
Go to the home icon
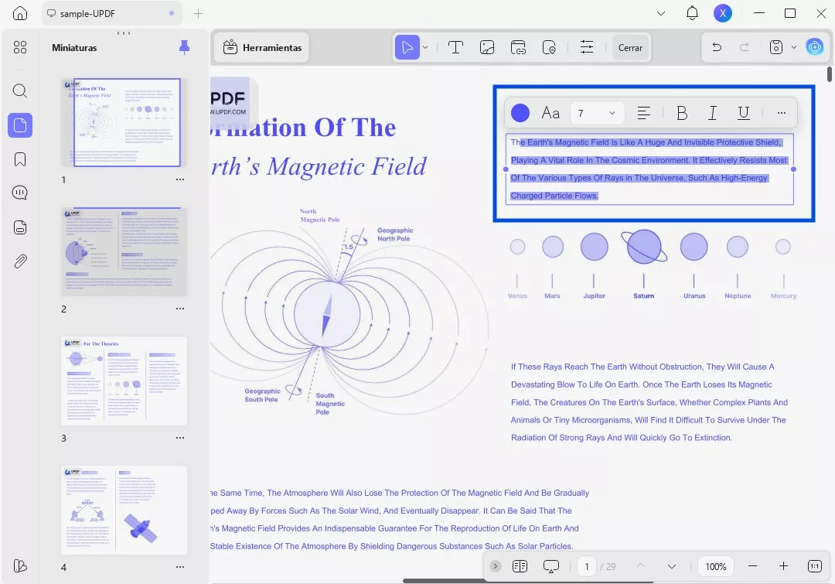point(19,13)
